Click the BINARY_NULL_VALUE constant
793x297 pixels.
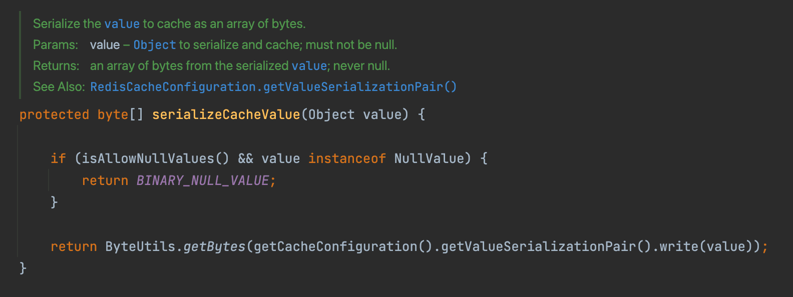coord(203,181)
